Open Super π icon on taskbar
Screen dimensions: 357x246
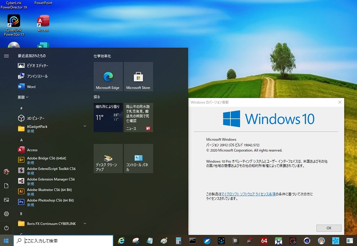[x=279, y=241]
